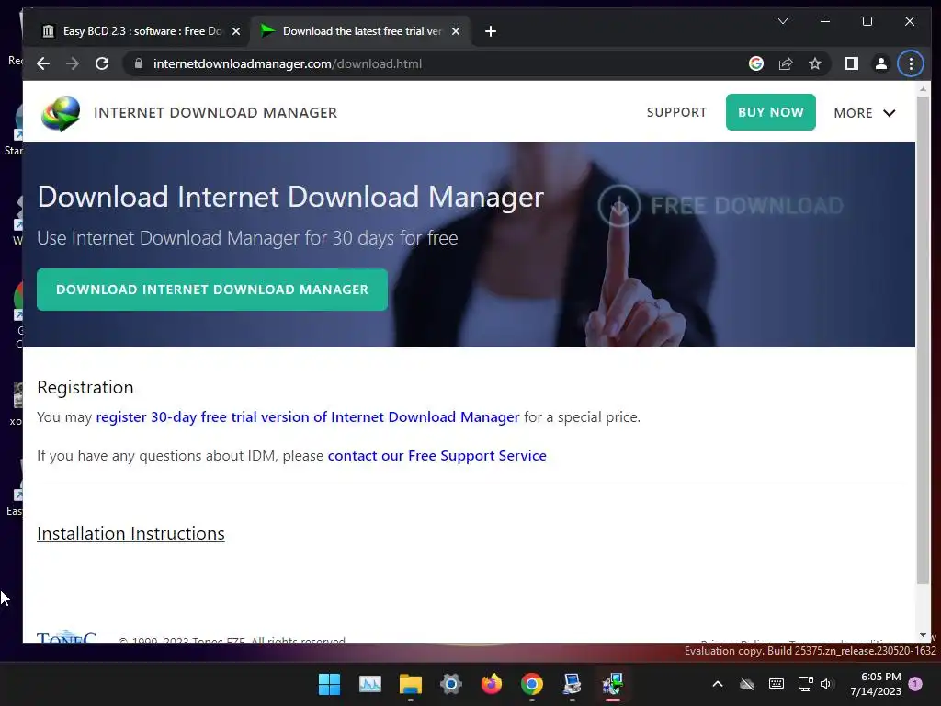
Task: Open contact our Free Support Service link
Action: 436,456
